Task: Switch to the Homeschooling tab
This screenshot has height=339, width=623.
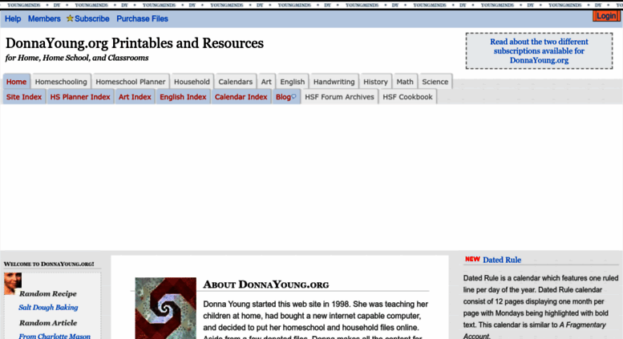Action: pyautogui.click(x=61, y=82)
